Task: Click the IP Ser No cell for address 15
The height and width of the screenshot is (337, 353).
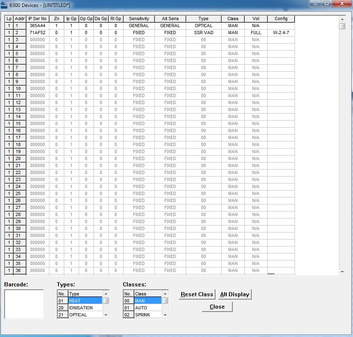Action: [x=37, y=123]
